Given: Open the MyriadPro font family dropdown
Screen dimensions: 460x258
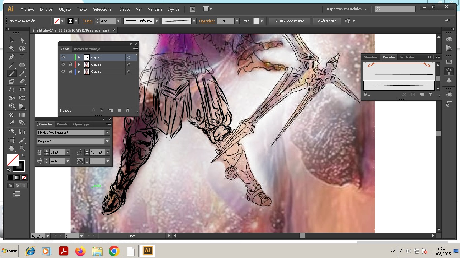Looking at the screenshot, I should coord(107,133).
